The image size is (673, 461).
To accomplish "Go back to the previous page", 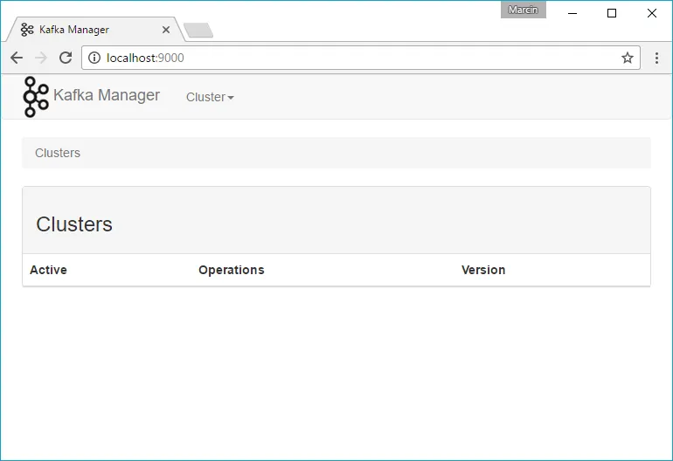I will [17, 58].
